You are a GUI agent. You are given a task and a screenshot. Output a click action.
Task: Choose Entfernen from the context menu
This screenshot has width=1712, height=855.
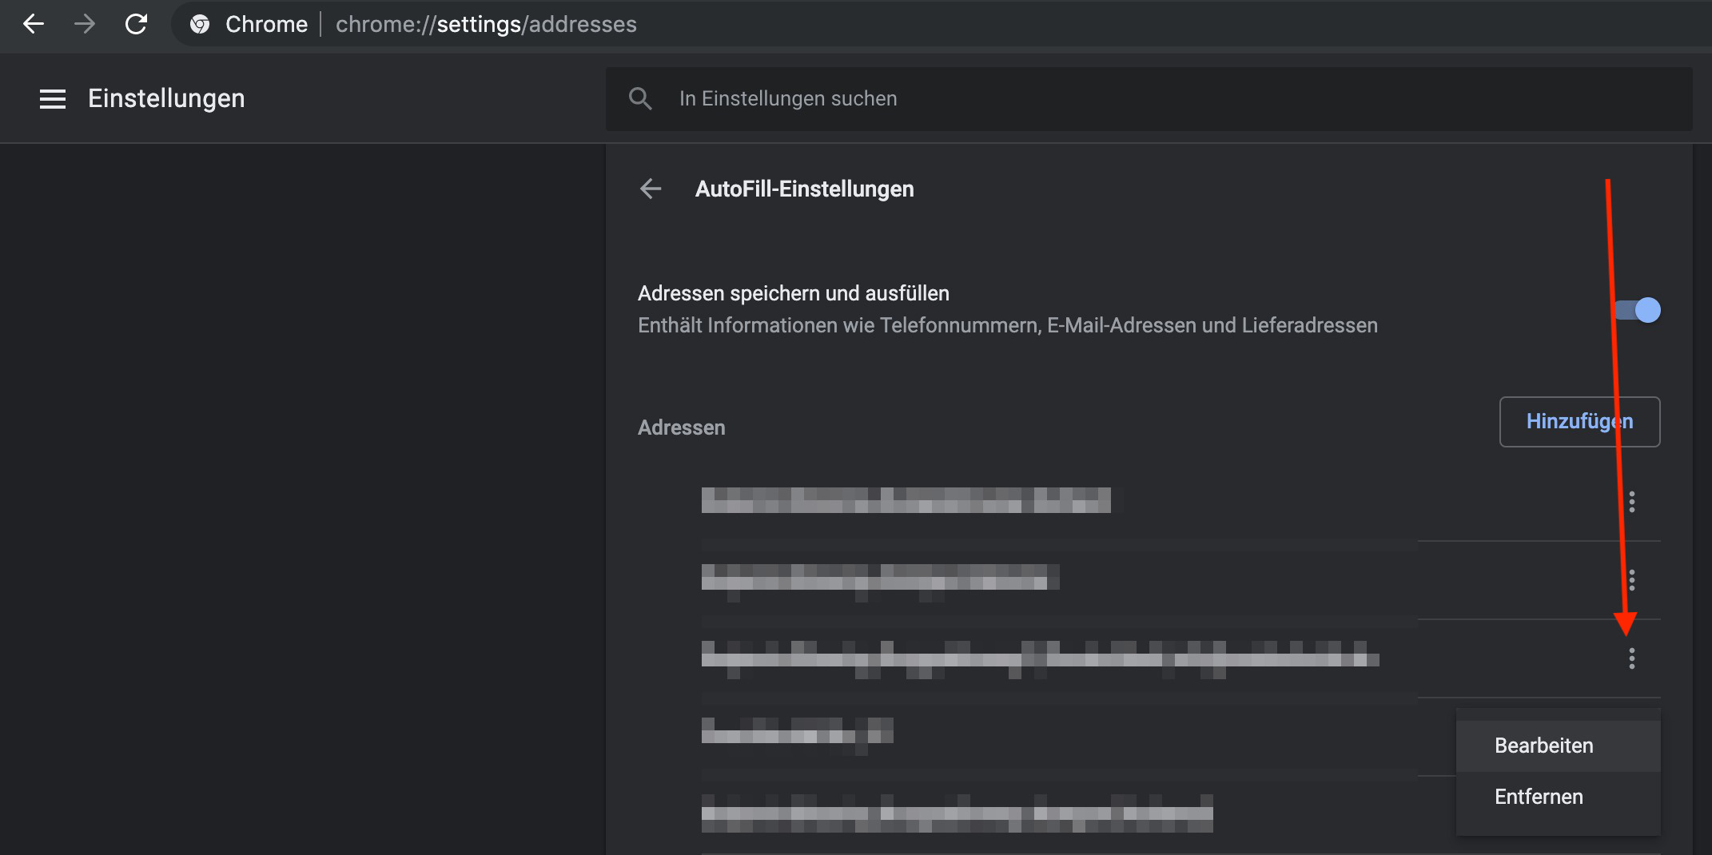[x=1558, y=797]
